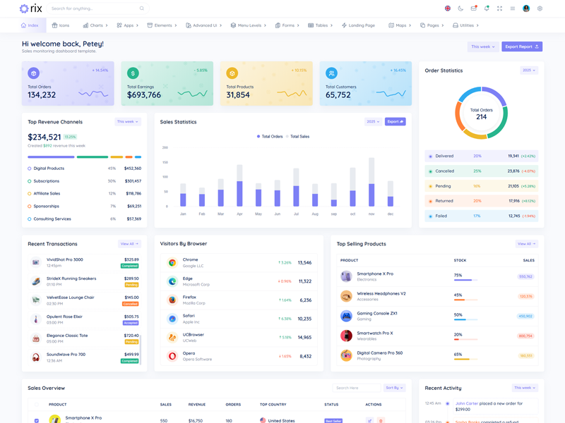Uncheck the Smartphone X Pro row checkbox

37,420
